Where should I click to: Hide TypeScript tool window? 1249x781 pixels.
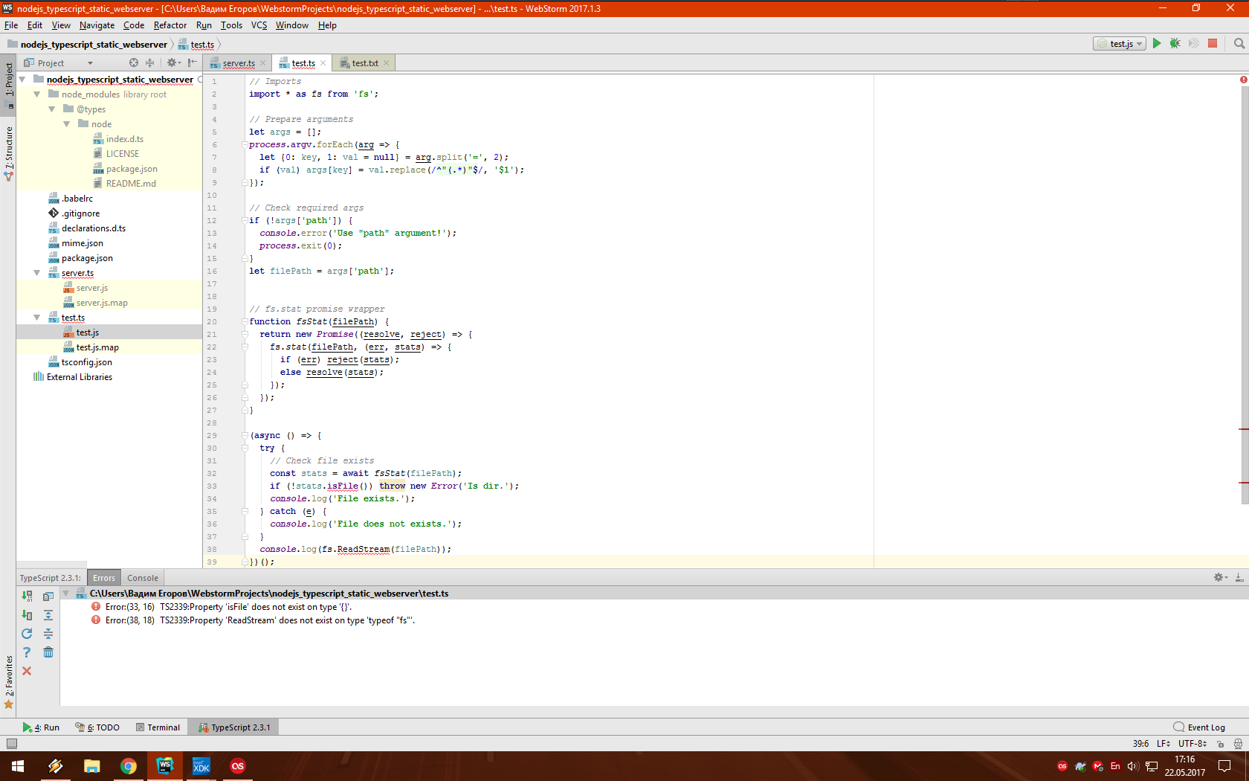click(1239, 577)
